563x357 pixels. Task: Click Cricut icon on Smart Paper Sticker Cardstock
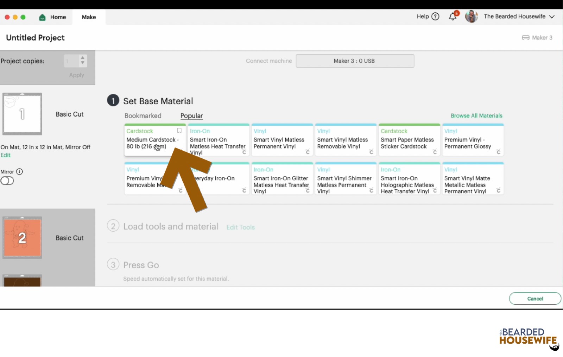pos(435,152)
